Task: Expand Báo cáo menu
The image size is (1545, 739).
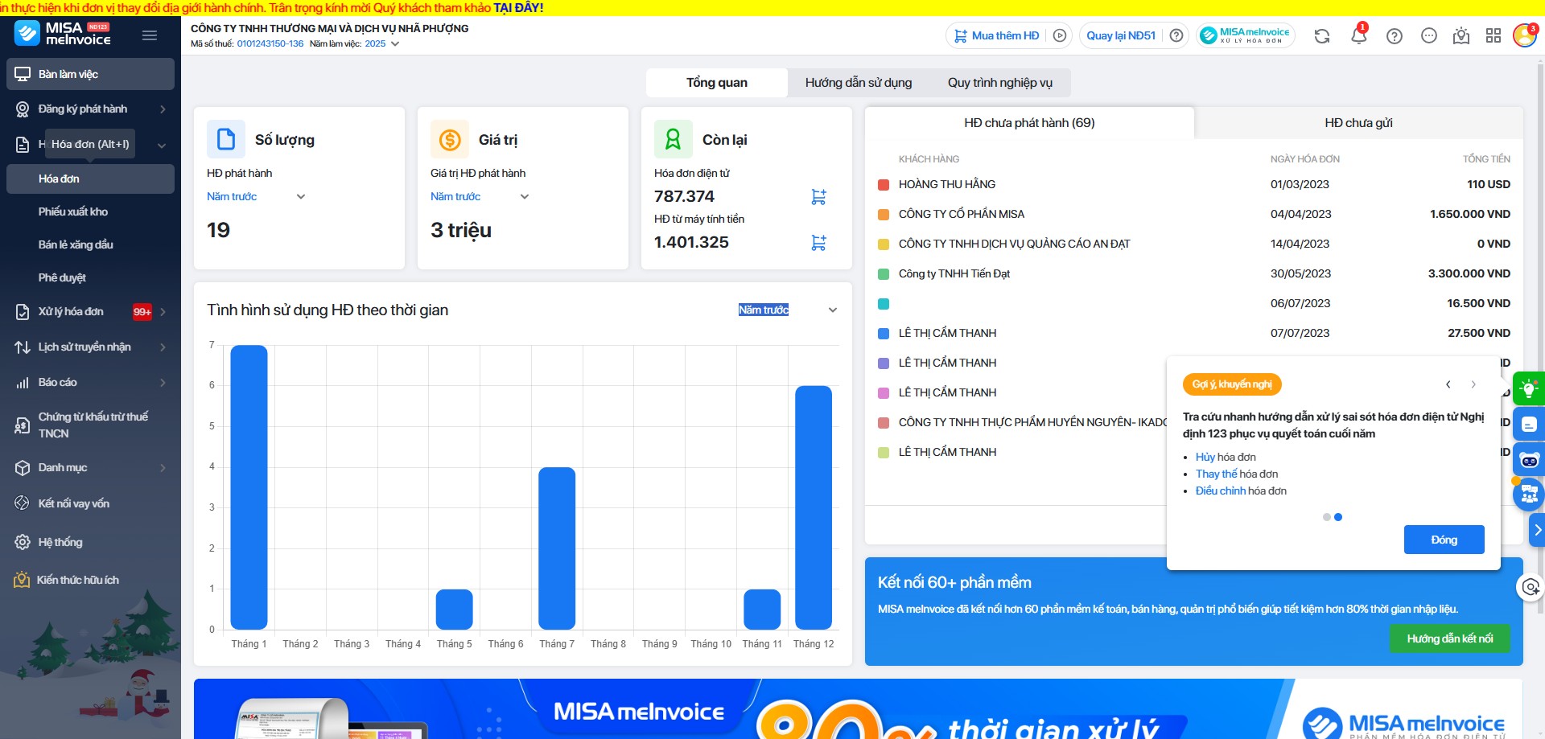Action: 90,382
